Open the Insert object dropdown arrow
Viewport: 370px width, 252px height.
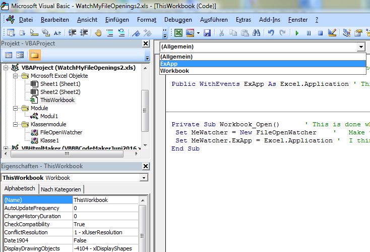198,33
